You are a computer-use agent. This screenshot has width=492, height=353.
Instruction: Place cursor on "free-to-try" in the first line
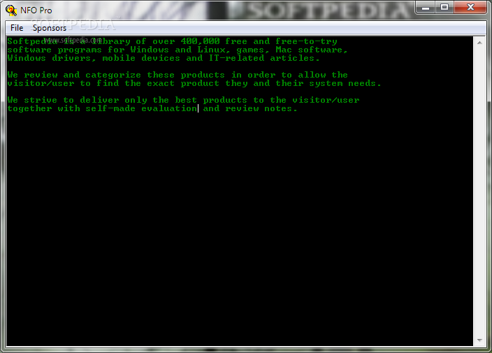306,41
